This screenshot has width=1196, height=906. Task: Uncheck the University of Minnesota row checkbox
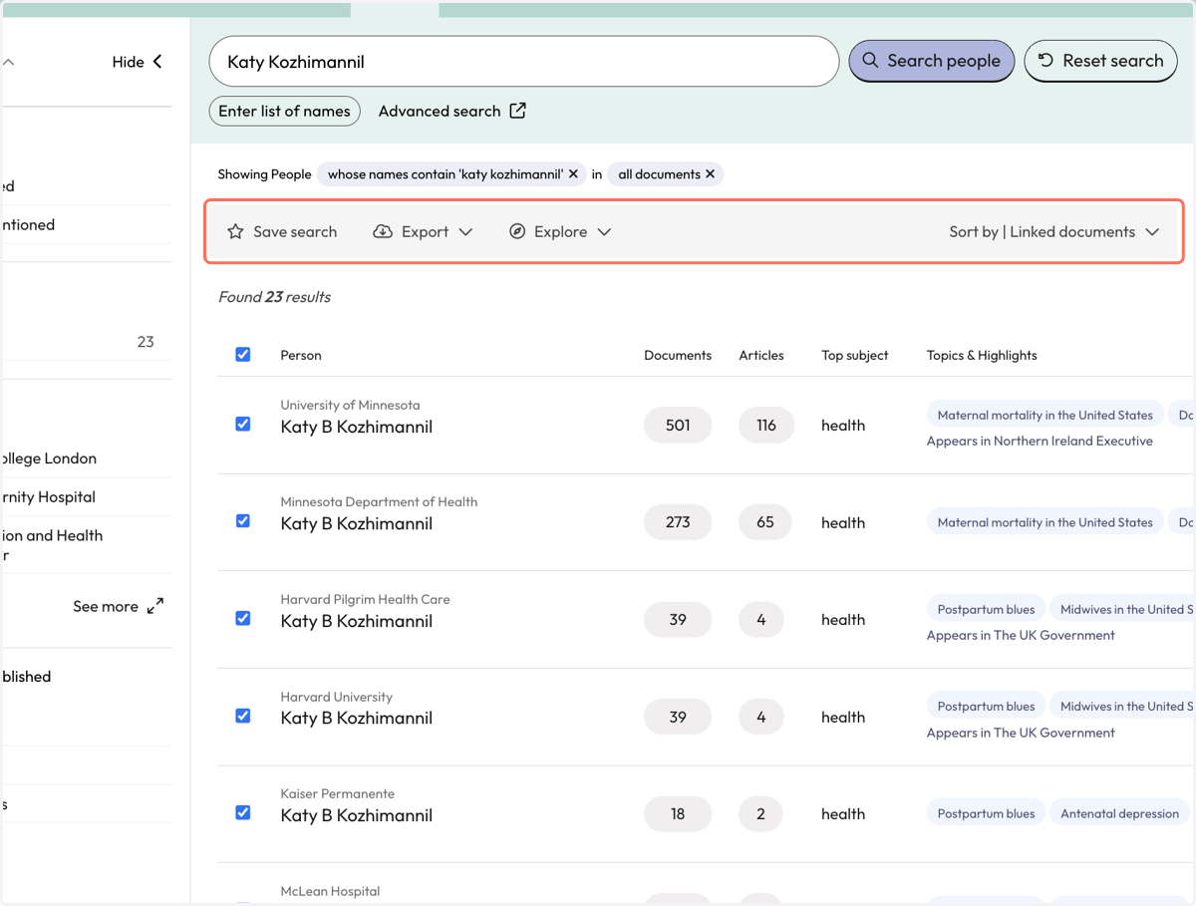click(x=243, y=424)
